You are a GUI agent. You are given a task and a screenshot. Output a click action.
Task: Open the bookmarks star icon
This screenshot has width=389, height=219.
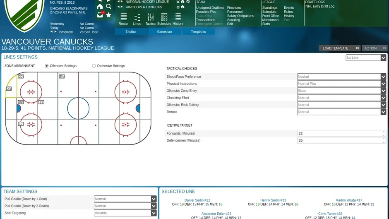click(x=108, y=15)
